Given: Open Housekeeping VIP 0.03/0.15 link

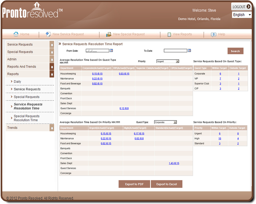Looking at the screenshot, I should point(124,74).
